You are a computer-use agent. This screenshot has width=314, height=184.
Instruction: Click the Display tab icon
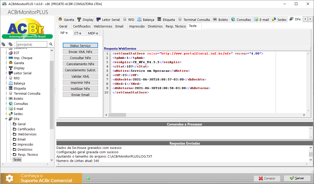coord(79,19)
